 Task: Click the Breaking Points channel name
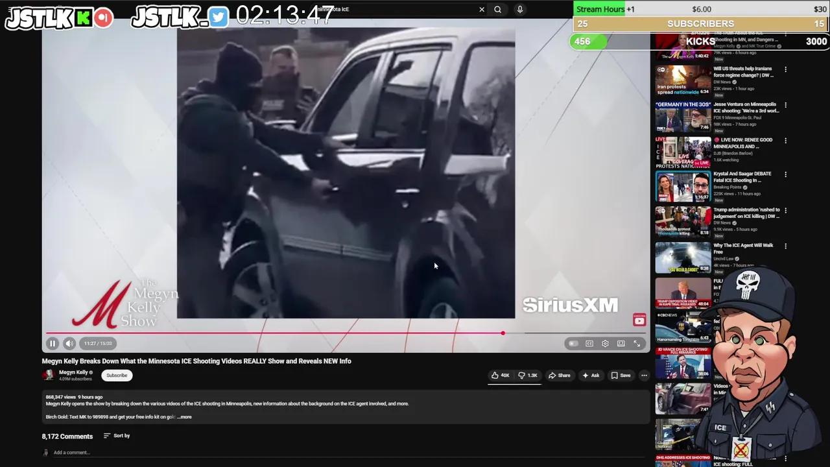pyautogui.click(x=728, y=187)
